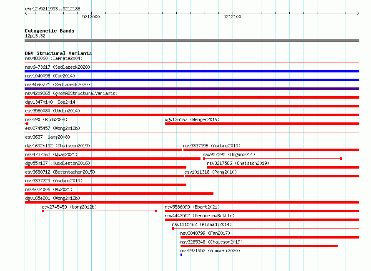Open variant nsv3337596 (Audano2019)
The image size is (371, 271).
tap(212, 146)
